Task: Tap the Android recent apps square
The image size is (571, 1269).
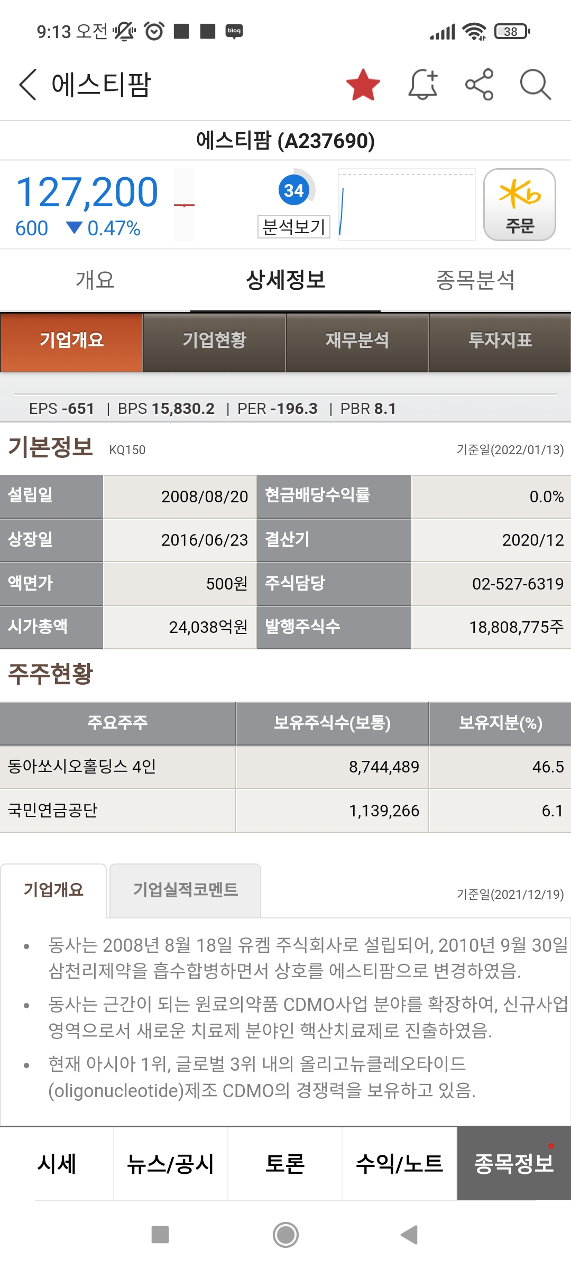Action: (x=160, y=1235)
